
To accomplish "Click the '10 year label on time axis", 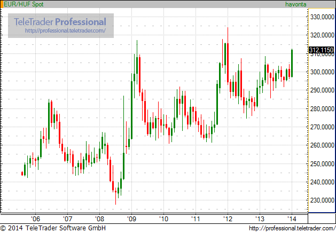I will click(x=163, y=219).
